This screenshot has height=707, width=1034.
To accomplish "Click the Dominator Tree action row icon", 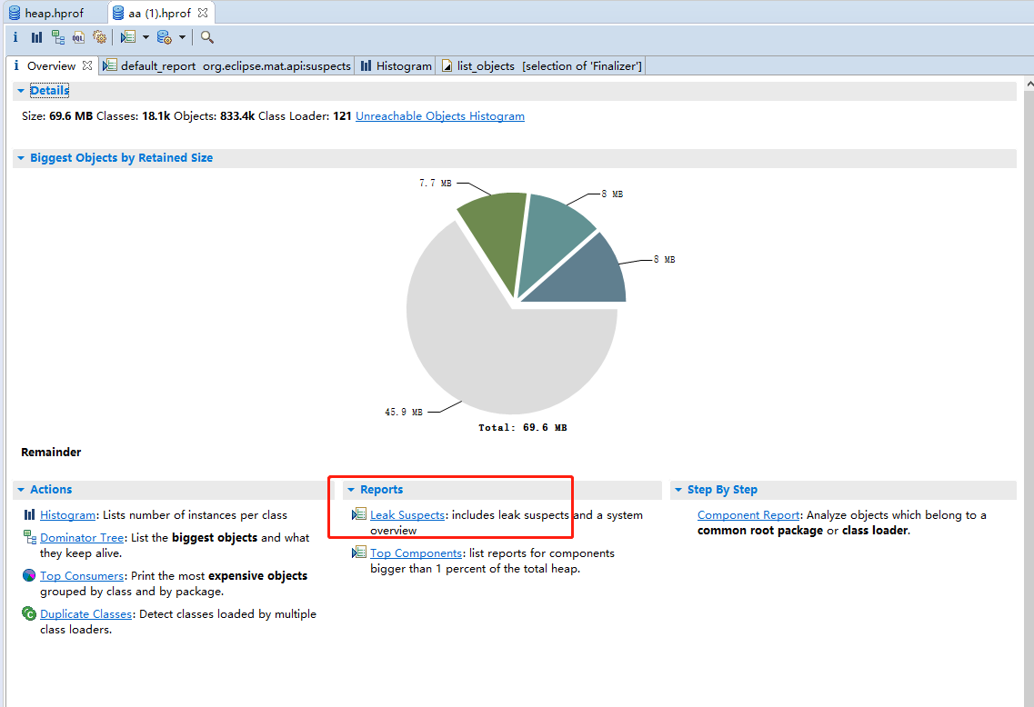I will tap(30, 537).
